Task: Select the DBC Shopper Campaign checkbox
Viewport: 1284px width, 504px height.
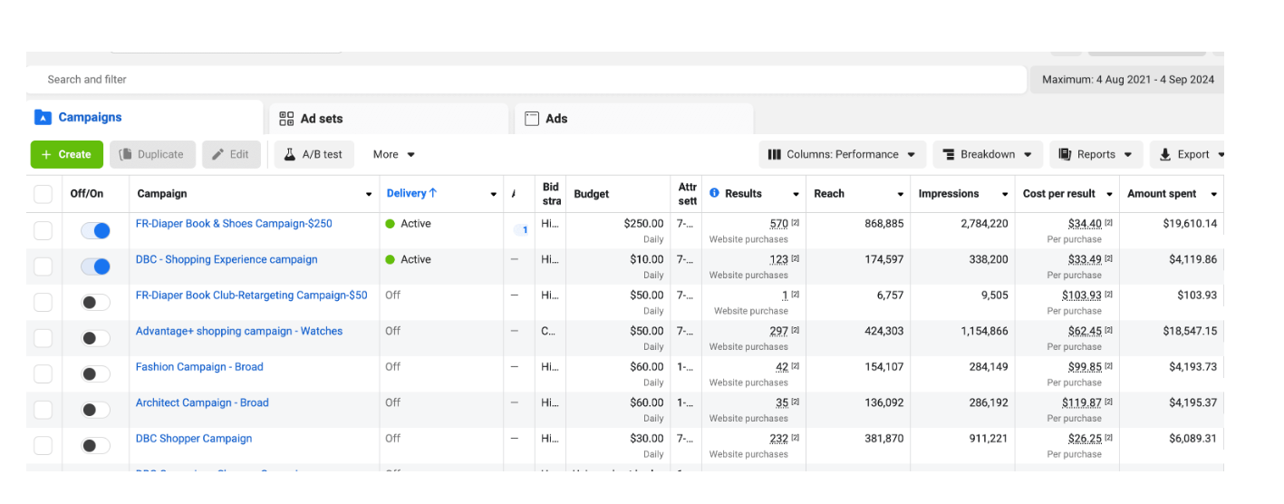Action: coord(43,446)
